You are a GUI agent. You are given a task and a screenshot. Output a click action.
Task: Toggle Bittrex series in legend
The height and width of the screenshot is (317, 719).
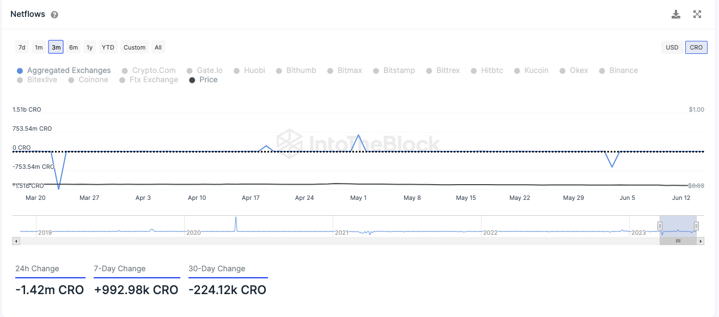(x=443, y=70)
